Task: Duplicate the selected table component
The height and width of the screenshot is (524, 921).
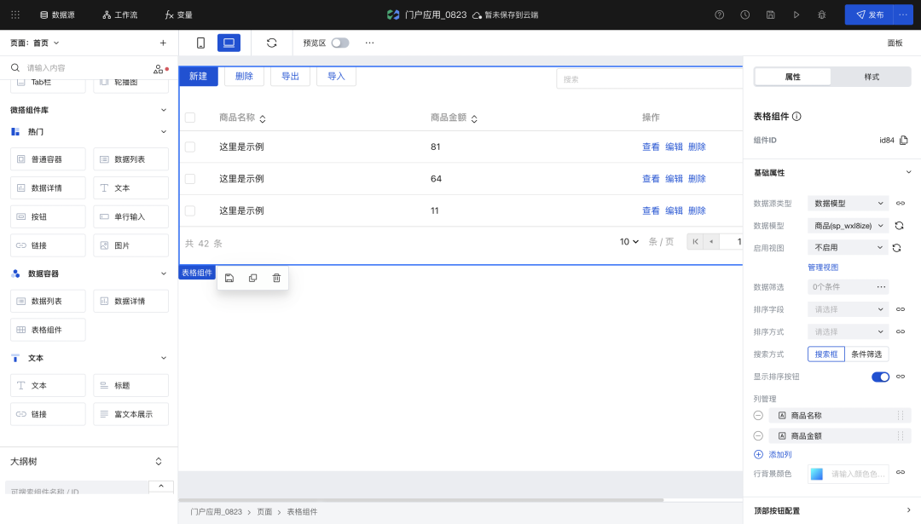Action: click(x=252, y=278)
